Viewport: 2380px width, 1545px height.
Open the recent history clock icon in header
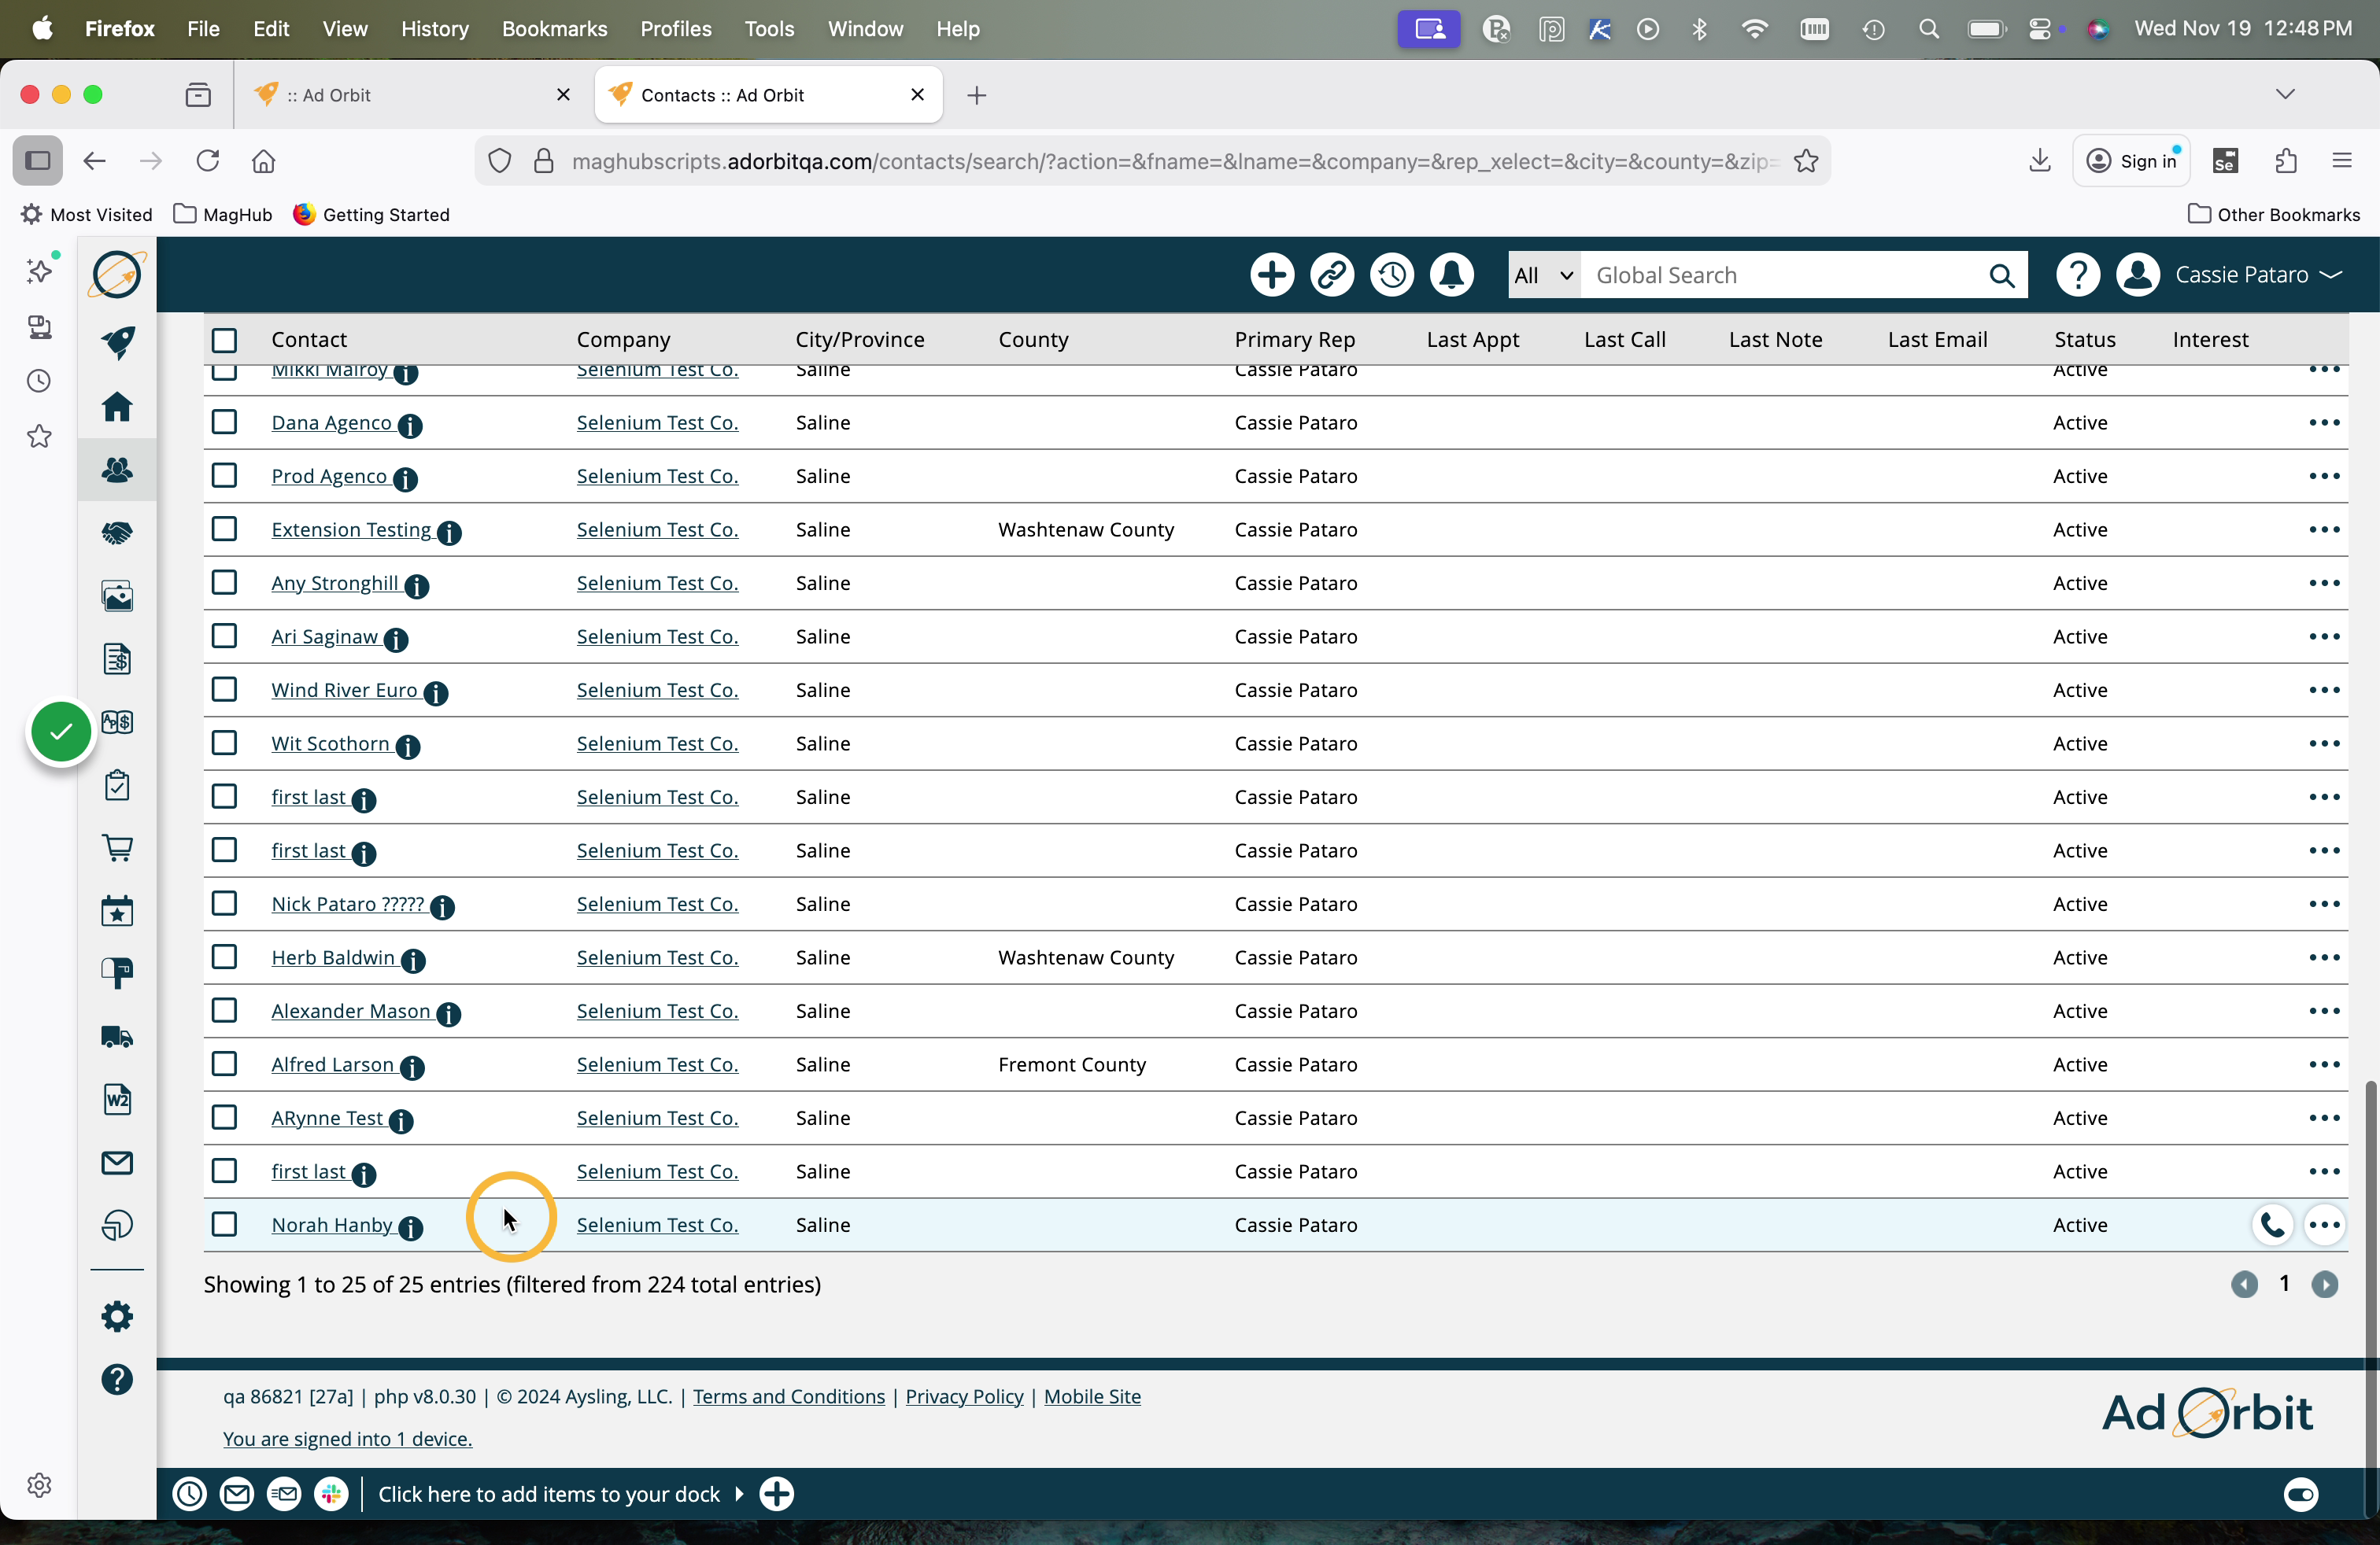tap(1391, 275)
